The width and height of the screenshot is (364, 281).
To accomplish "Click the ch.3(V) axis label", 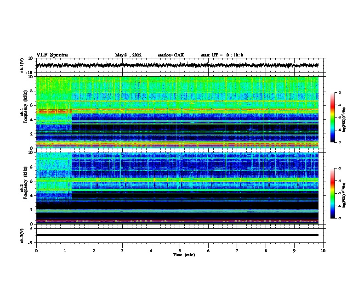I will coord(22,236).
